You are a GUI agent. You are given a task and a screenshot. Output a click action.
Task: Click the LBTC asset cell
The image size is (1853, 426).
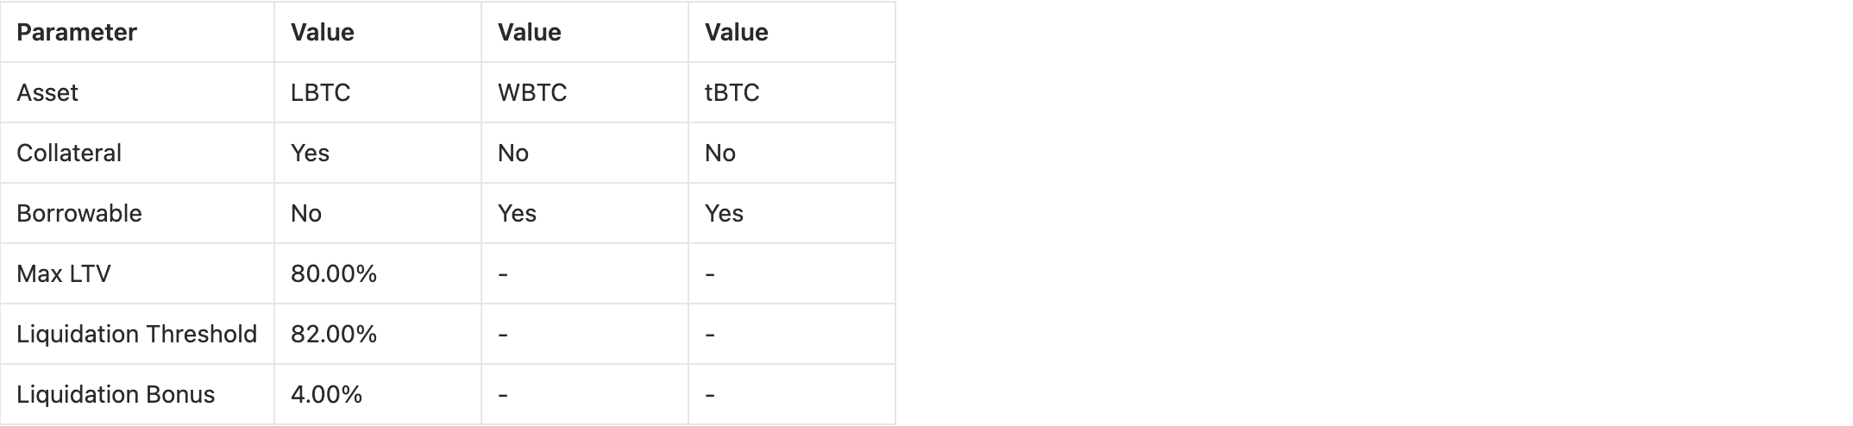[x=321, y=93]
